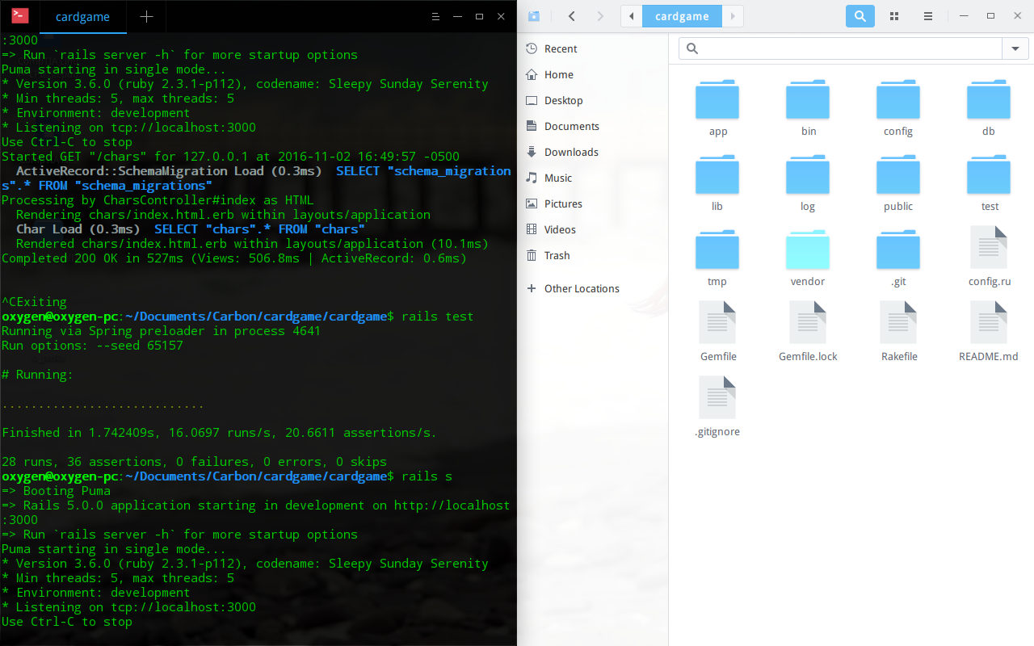This screenshot has width=1034, height=646.
Task: Toggle the file search button
Action: (x=860, y=16)
